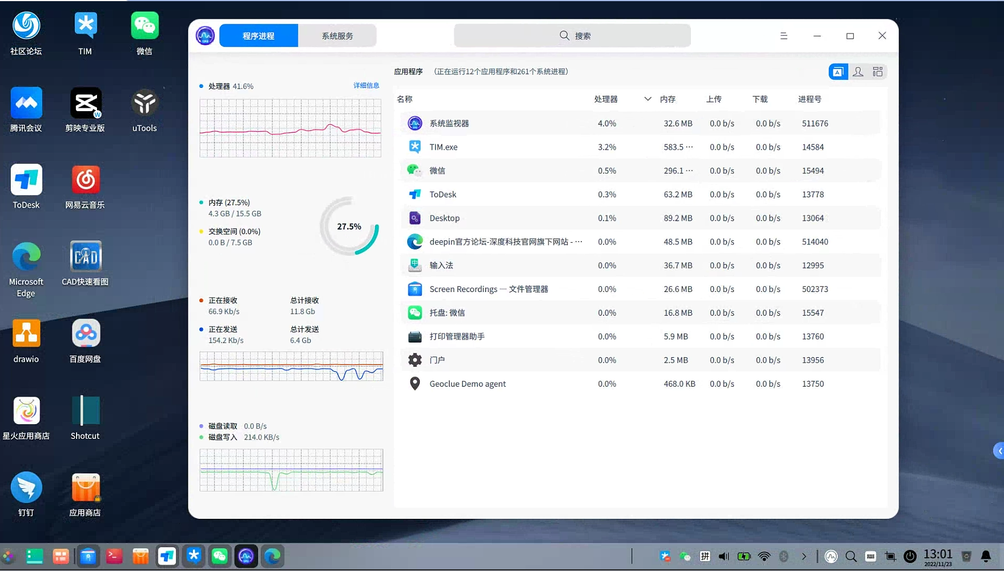Viewport: 1004px width, 571px height.
Task: Open the launcher icon in taskbar
Action: tap(9, 556)
